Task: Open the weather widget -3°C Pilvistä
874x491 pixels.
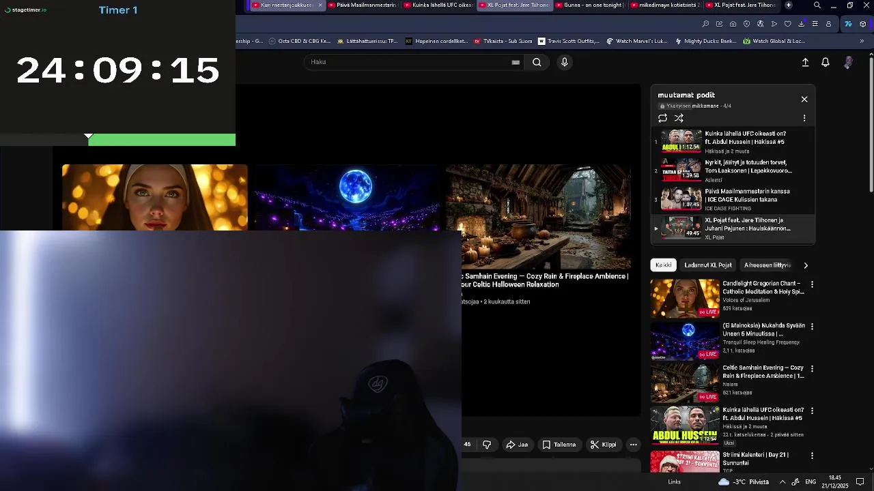Action: pyautogui.click(x=744, y=482)
